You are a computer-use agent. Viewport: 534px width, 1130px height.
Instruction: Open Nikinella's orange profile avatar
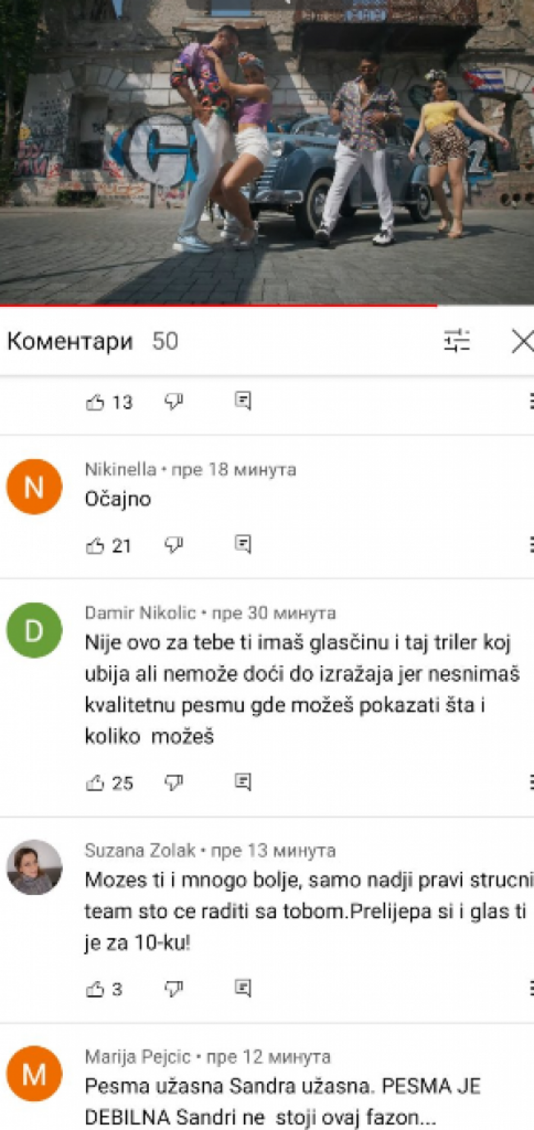click(x=34, y=487)
